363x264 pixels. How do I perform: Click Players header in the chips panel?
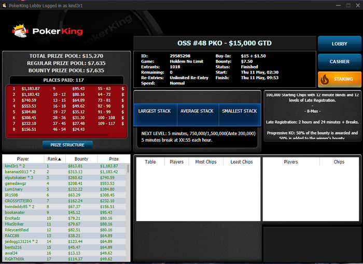pos(291,162)
